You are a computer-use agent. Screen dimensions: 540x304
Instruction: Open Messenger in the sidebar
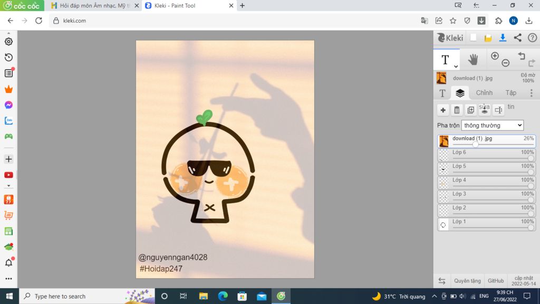[x=8, y=105]
